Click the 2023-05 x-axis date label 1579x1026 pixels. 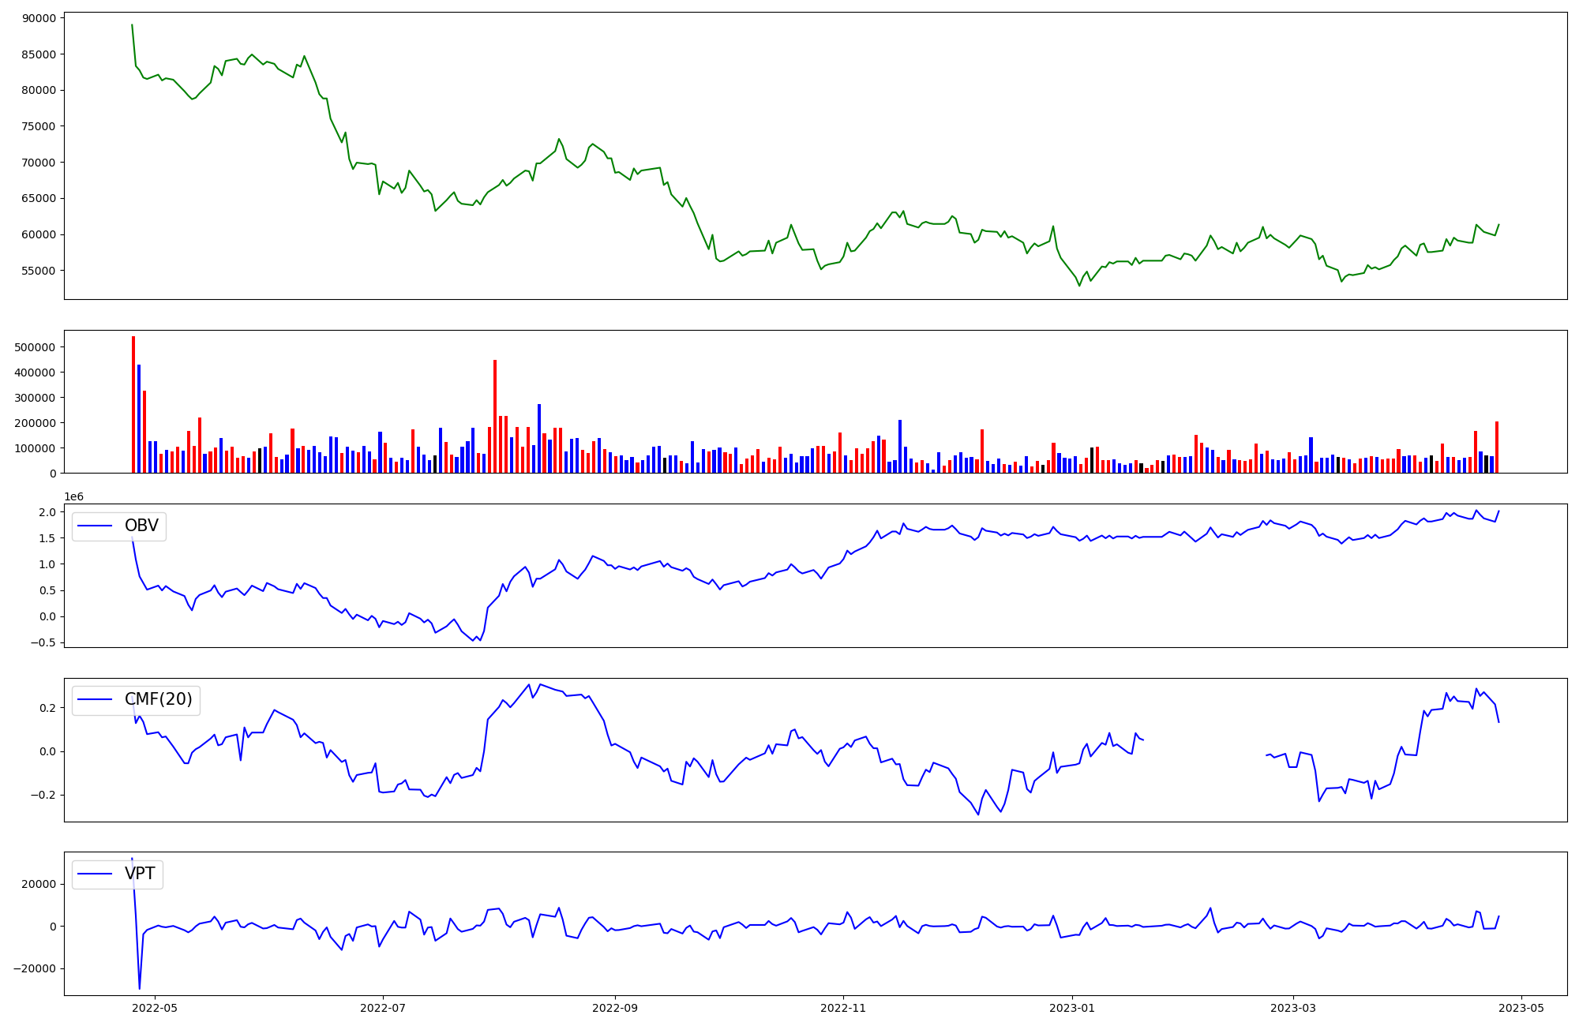(1521, 1008)
